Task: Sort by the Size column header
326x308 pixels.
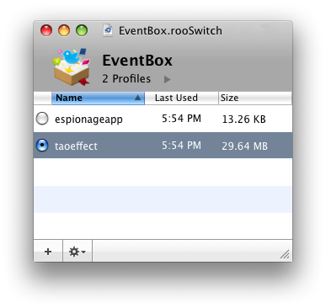Action: click(255, 98)
